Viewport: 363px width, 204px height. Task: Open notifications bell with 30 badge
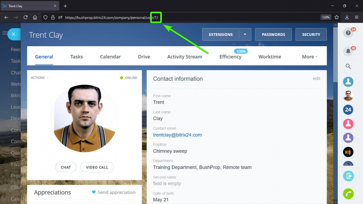pyautogui.click(x=348, y=51)
